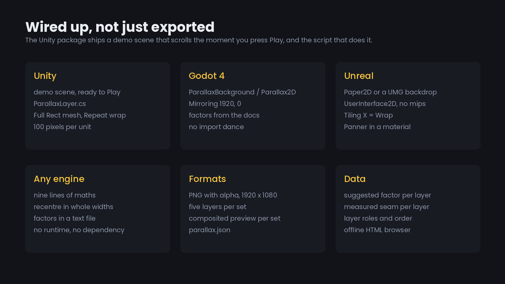Click 'no import dance' line
This screenshot has width=505, height=284.
(216, 127)
